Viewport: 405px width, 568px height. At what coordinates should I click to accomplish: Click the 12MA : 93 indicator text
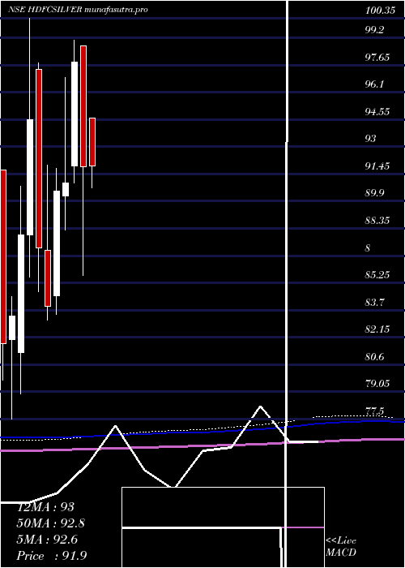[x=45, y=507]
